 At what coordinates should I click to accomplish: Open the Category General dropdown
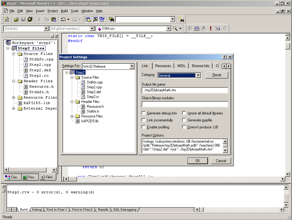pyautogui.click(x=198, y=75)
